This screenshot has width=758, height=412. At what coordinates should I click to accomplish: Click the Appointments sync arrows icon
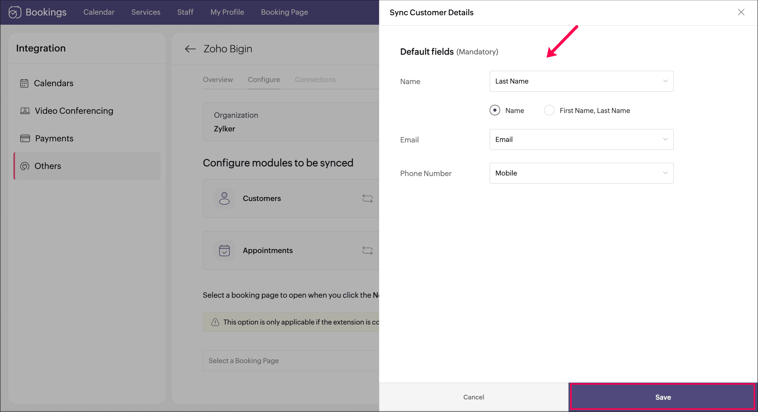coord(367,250)
